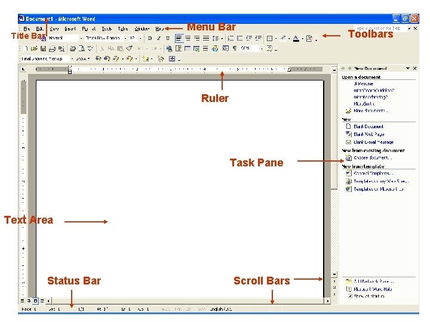Click the Styles and Formatting icon

(43, 38)
